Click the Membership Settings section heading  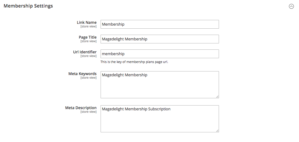point(28,6)
